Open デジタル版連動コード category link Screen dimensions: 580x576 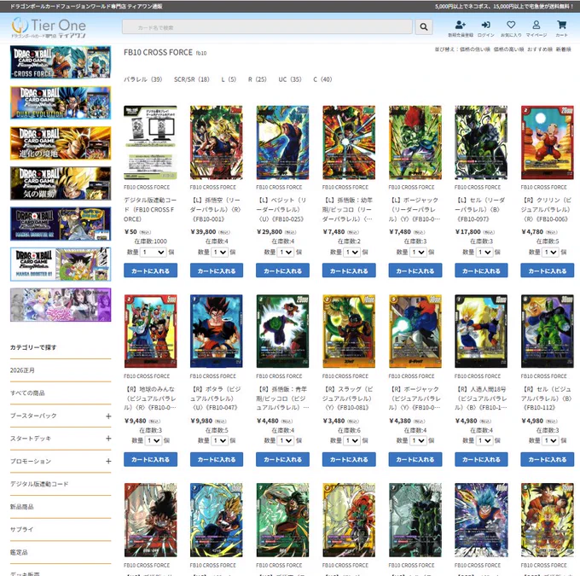pyautogui.click(x=39, y=484)
